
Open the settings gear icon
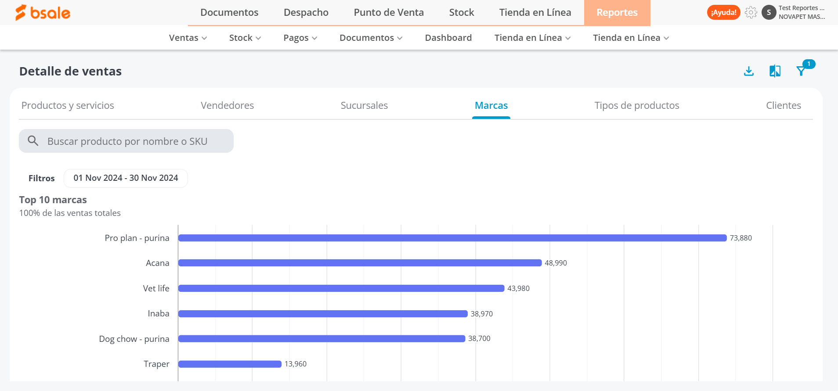pos(751,12)
